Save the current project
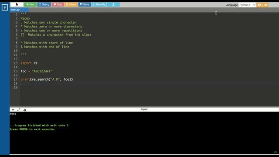Image resolution: width=279 pixels, height=157 pixels. coord(84,4)
